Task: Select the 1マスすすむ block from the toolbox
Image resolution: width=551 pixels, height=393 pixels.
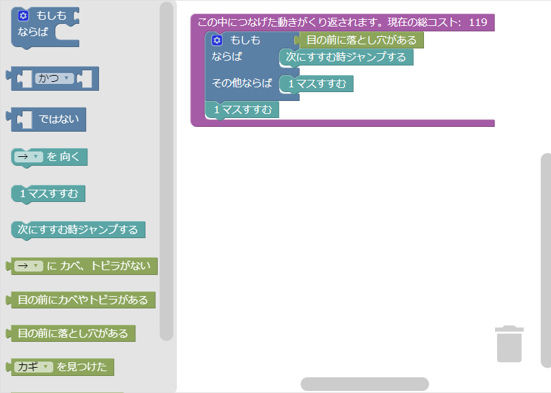Action: click(48, 194)
